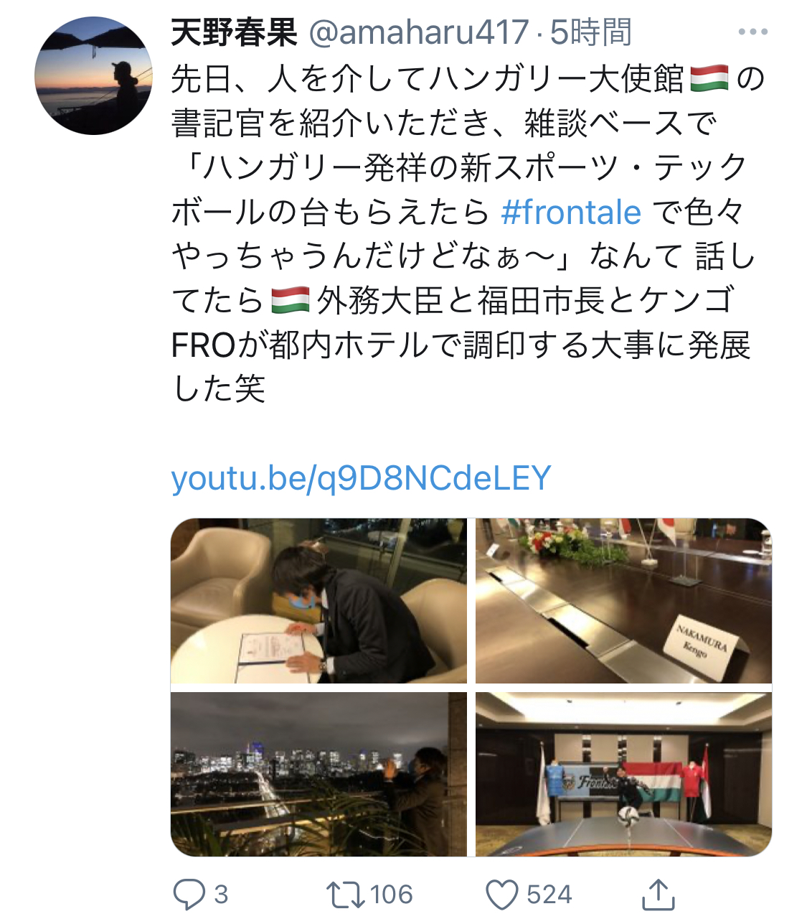
Task: Open the youtu.be/q9D8NCdeLEY link
Action: tap(361, 478)
